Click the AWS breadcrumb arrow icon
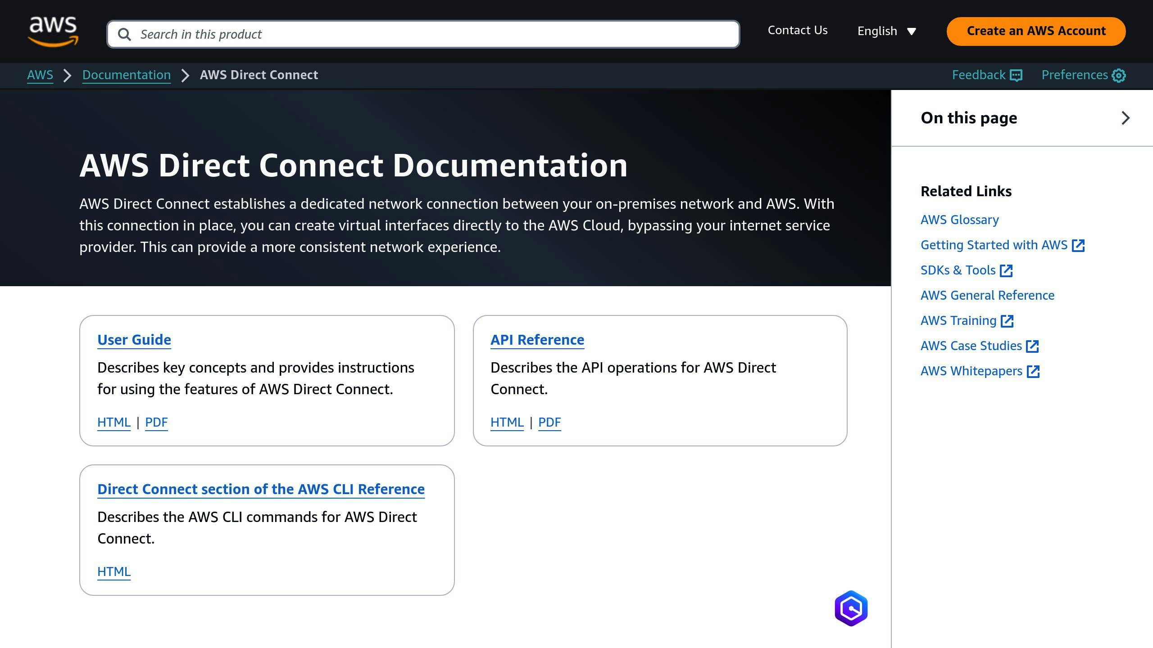The height and width of the screenshot is (648, 1153). 68,75
